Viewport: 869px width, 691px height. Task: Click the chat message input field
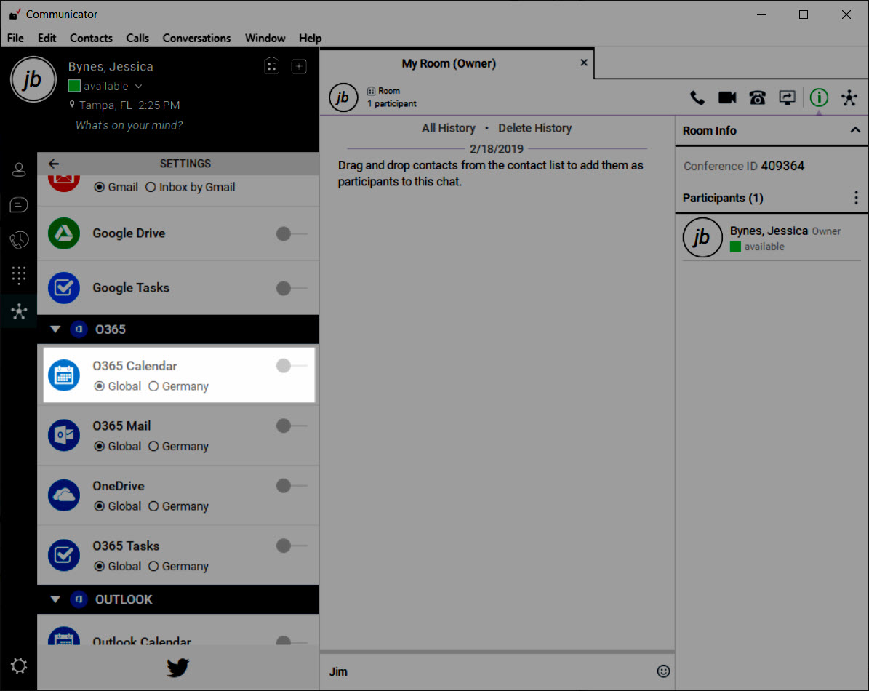point(488,671)
